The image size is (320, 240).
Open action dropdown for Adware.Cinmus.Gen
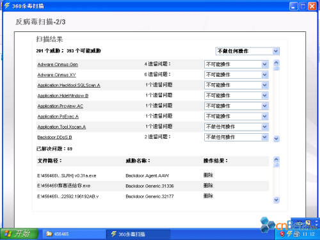pos(236,64)
